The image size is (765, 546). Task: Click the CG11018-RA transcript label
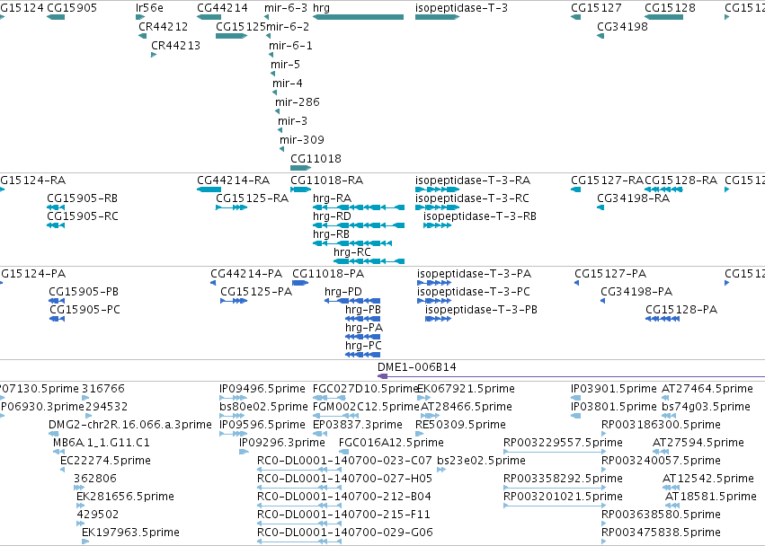(x=327, y=181)
